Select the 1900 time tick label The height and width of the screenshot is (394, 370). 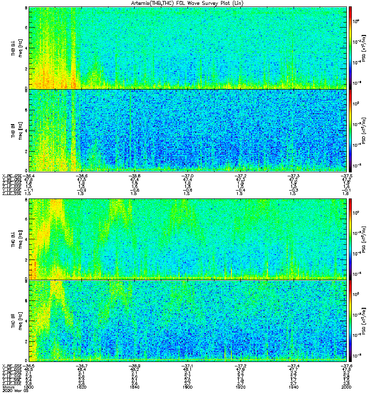(187, 387)
